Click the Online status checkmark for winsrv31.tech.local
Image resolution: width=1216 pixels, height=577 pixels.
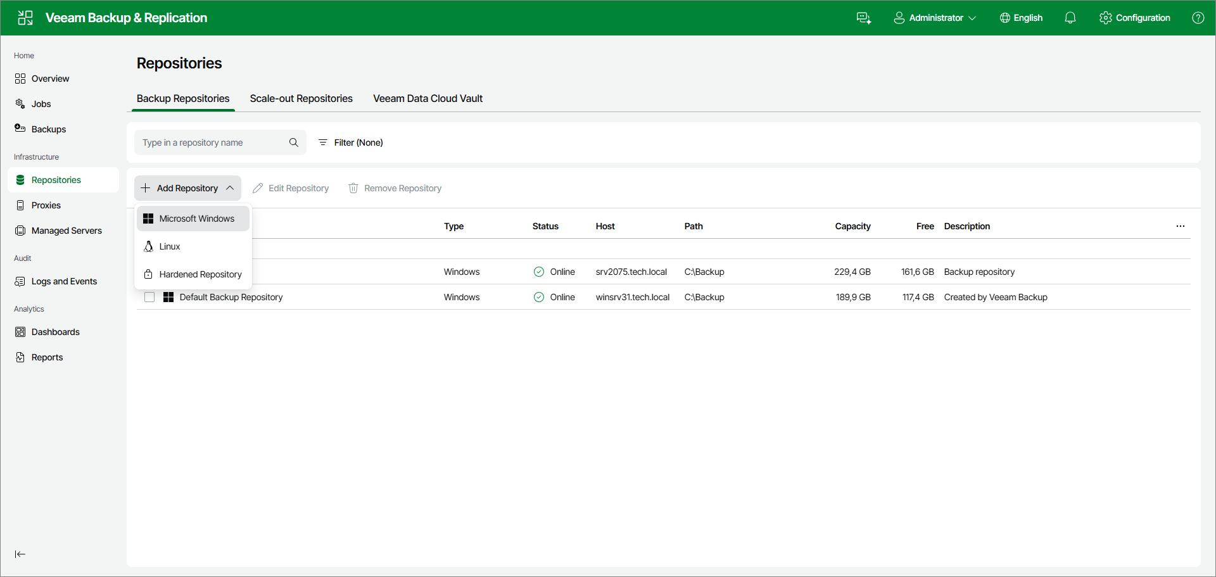click(x=539, y=297)
